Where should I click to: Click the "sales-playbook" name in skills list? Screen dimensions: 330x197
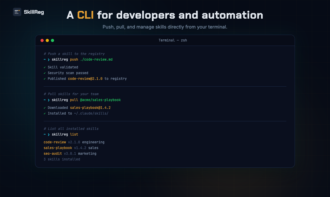[58, 148]
